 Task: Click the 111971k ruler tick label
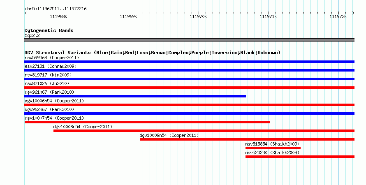coord(268,17)
